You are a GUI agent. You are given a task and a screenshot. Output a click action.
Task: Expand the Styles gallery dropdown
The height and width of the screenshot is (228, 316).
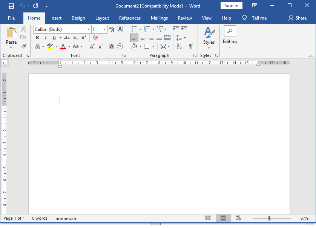coord(209,43)
